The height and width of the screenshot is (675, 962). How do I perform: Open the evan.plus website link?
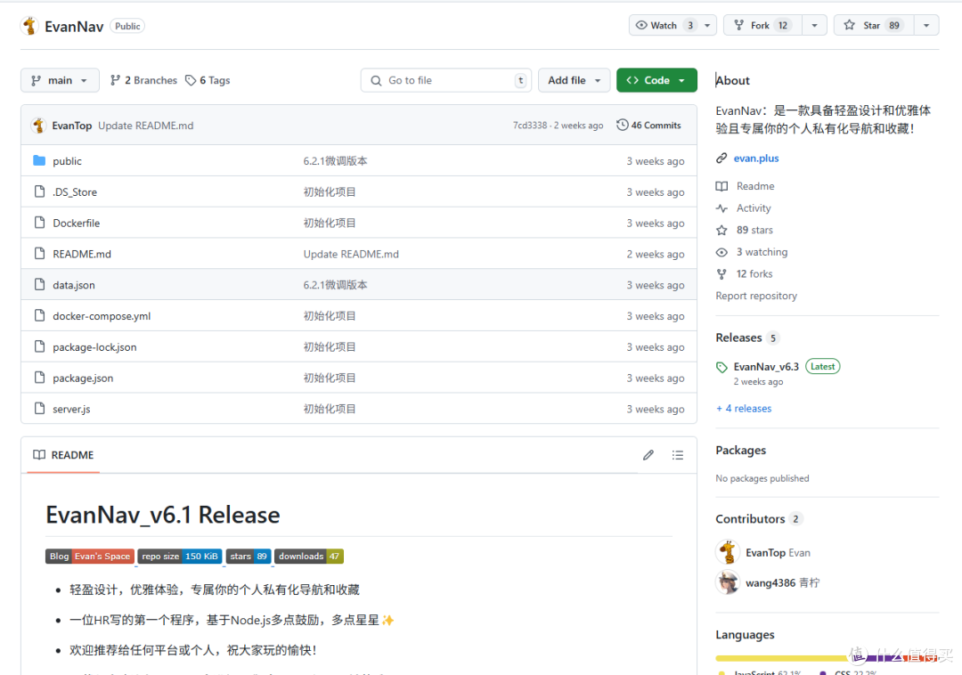(756, 159)
